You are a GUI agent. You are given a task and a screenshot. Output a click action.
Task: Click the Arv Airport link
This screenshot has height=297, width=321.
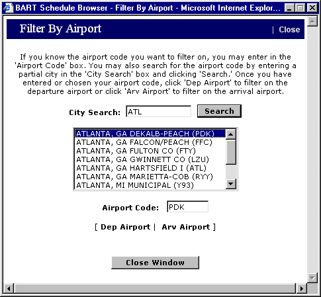pos(186,227)
